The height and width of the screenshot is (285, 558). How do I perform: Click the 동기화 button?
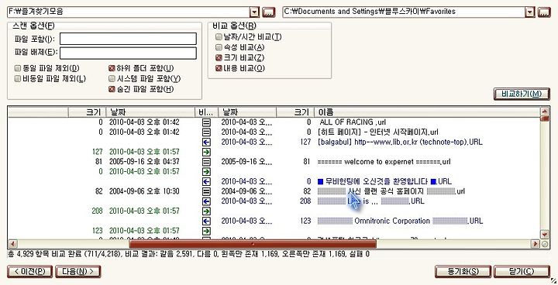click(x=463, y=272)
